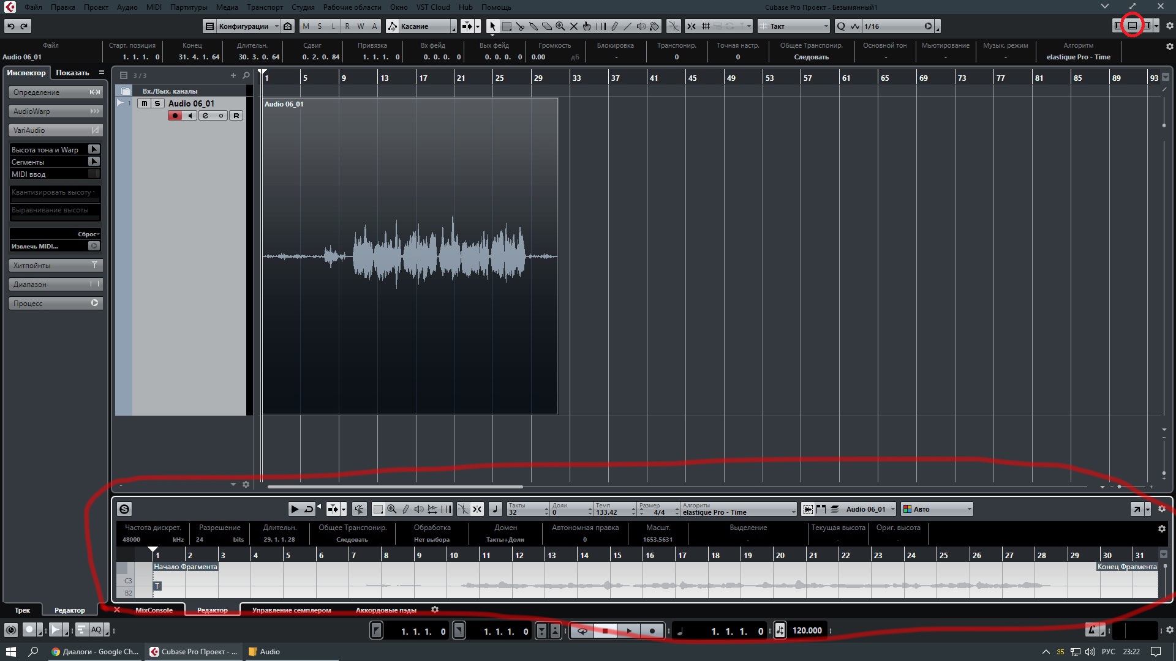1176x661 pixels.
Task: Mute the Audio 06_01 track
Action: tap(144, 103)
